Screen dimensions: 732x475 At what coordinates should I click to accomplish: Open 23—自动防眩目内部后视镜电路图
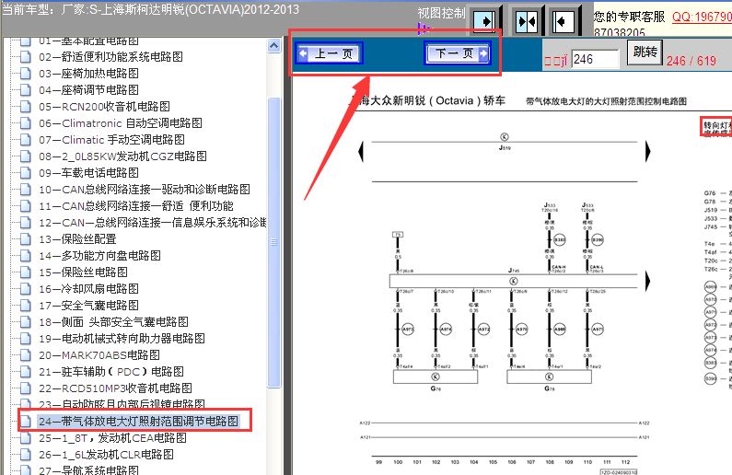[122, 404]
